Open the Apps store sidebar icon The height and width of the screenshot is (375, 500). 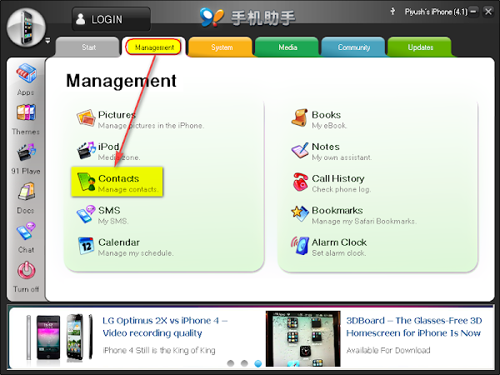pos(26,73)
